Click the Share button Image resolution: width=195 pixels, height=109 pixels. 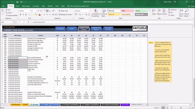191,6
